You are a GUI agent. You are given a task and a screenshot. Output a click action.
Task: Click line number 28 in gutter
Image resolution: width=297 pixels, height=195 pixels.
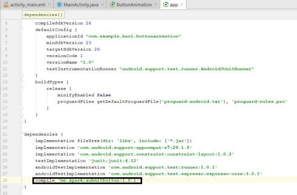[x=5, y=180]
